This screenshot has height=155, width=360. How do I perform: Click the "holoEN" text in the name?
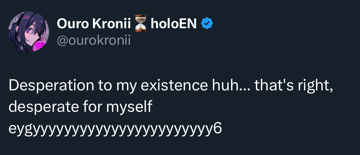coord(174,24)
